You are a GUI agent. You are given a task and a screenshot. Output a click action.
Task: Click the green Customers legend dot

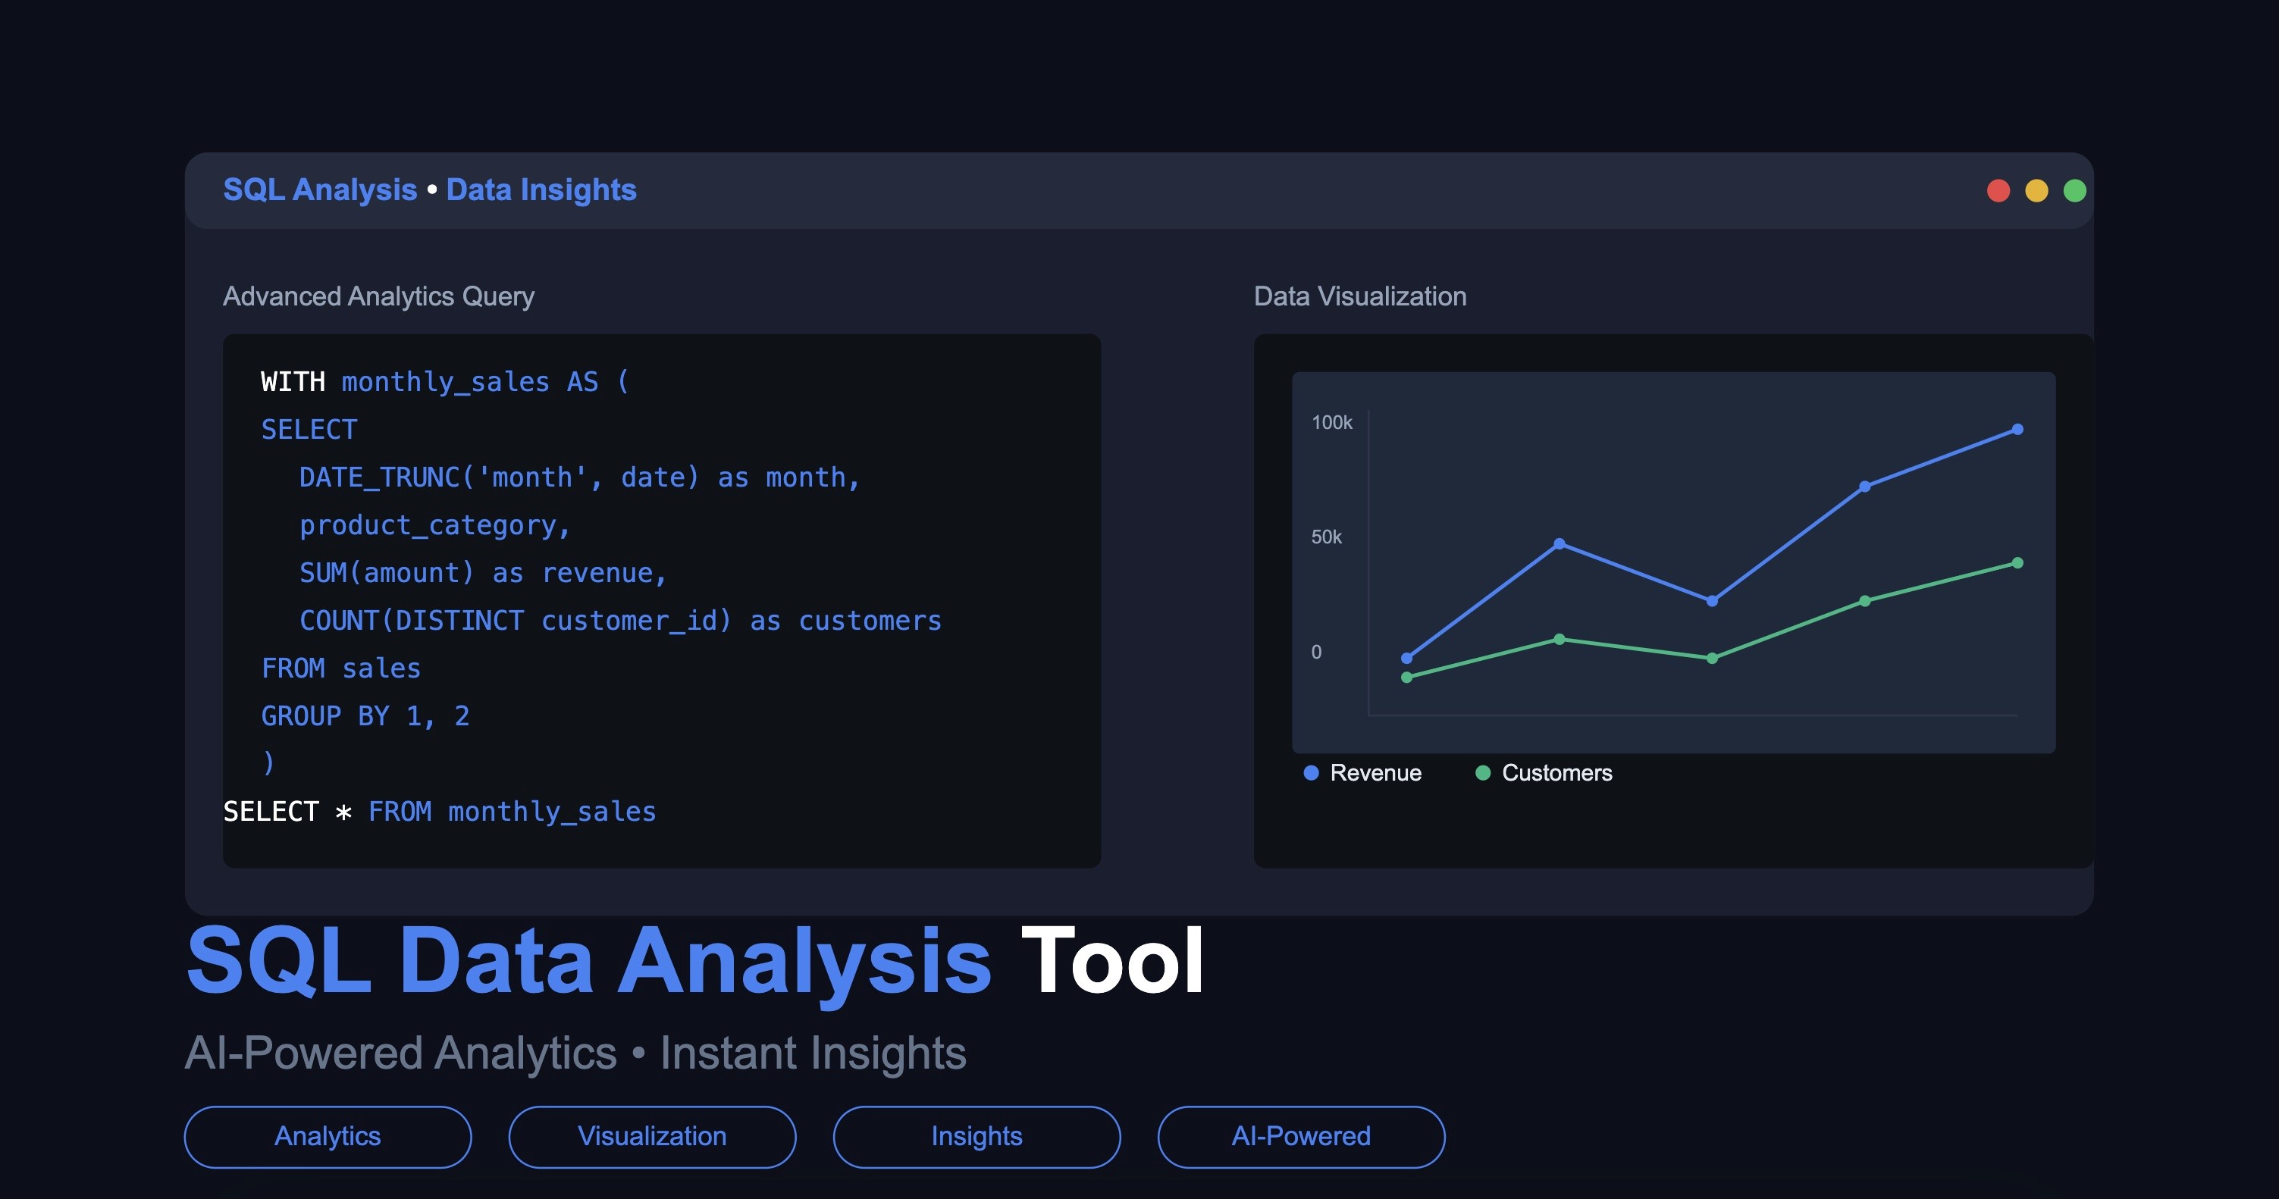(x=1483, y=773)
